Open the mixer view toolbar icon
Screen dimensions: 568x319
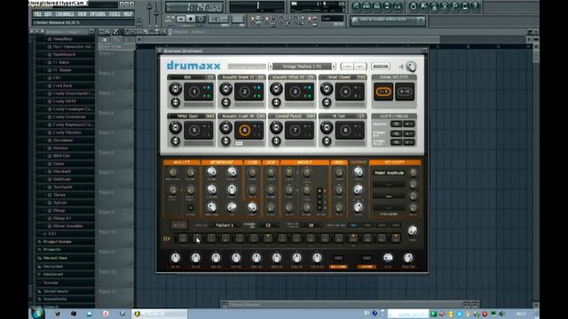[398, 6]
